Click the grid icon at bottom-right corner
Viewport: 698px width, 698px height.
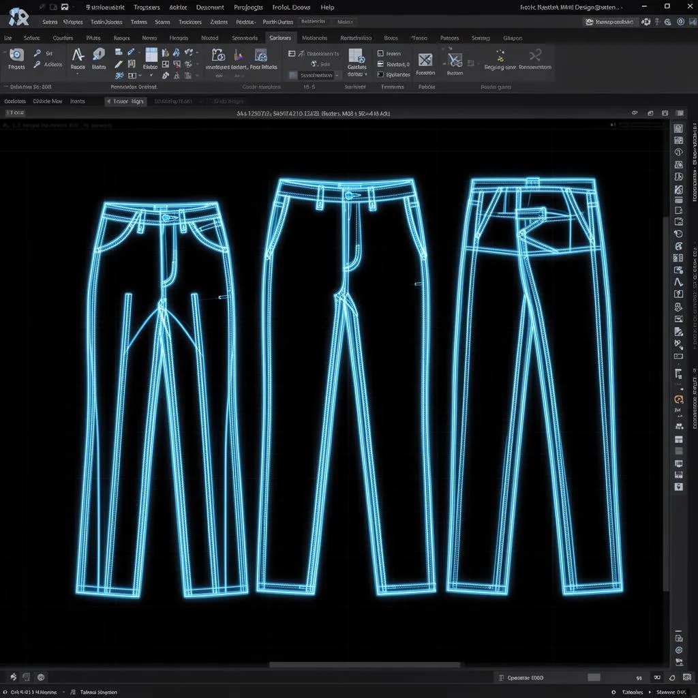tap(687, 678)
